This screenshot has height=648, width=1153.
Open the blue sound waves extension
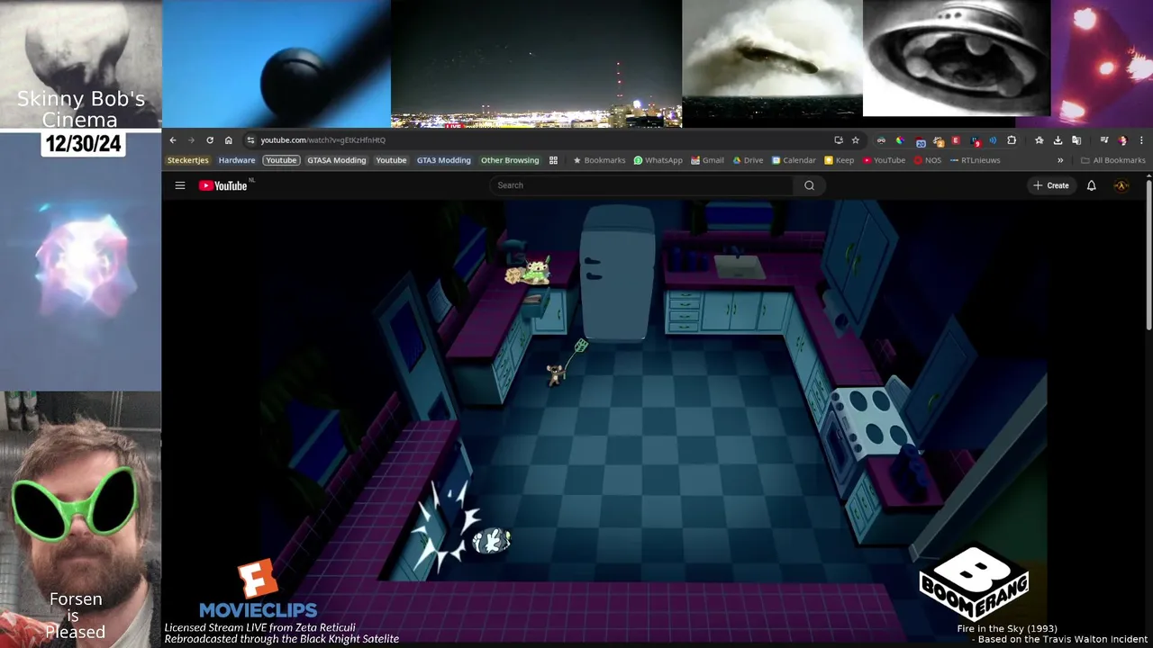(x=993, y=140)
